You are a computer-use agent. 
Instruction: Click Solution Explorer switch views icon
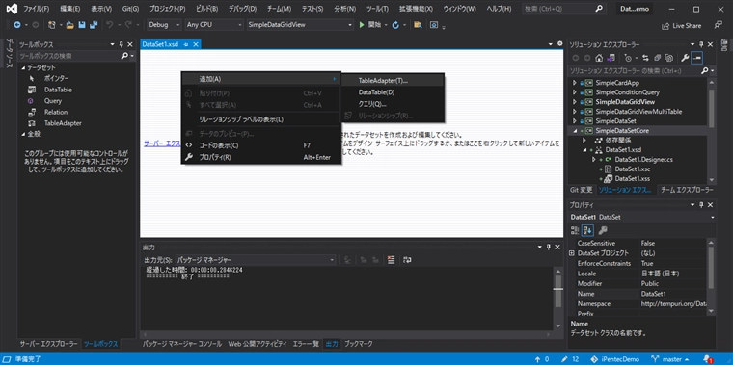coord(611,58)
